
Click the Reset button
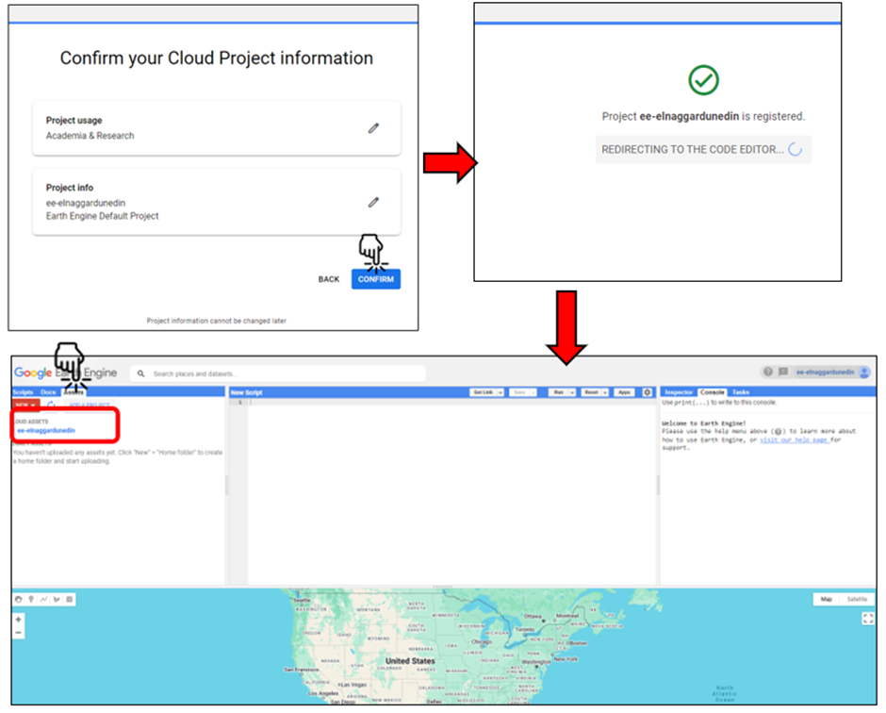591,392
